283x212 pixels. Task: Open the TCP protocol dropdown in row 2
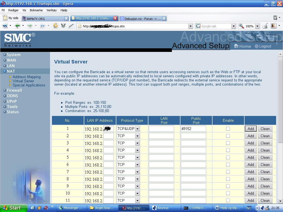(128, 136)
